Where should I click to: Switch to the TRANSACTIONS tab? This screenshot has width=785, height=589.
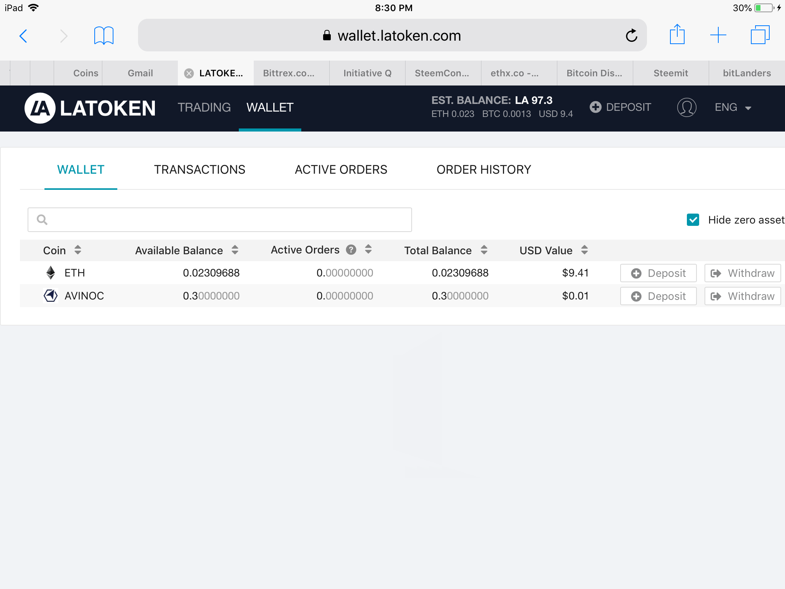[x=199, y=169]
